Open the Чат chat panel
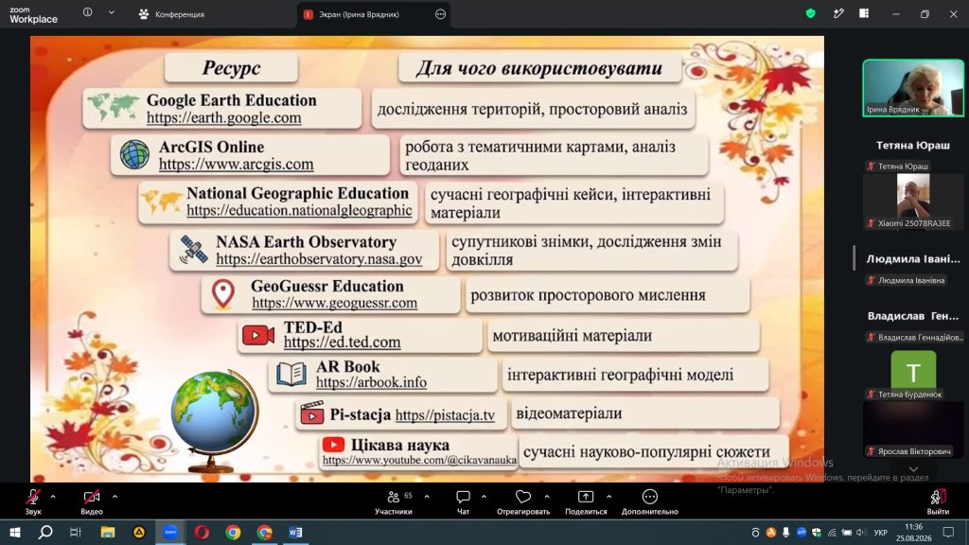This screenshot has height=545, width=969. pyautogui.click(x=463, y=501)
